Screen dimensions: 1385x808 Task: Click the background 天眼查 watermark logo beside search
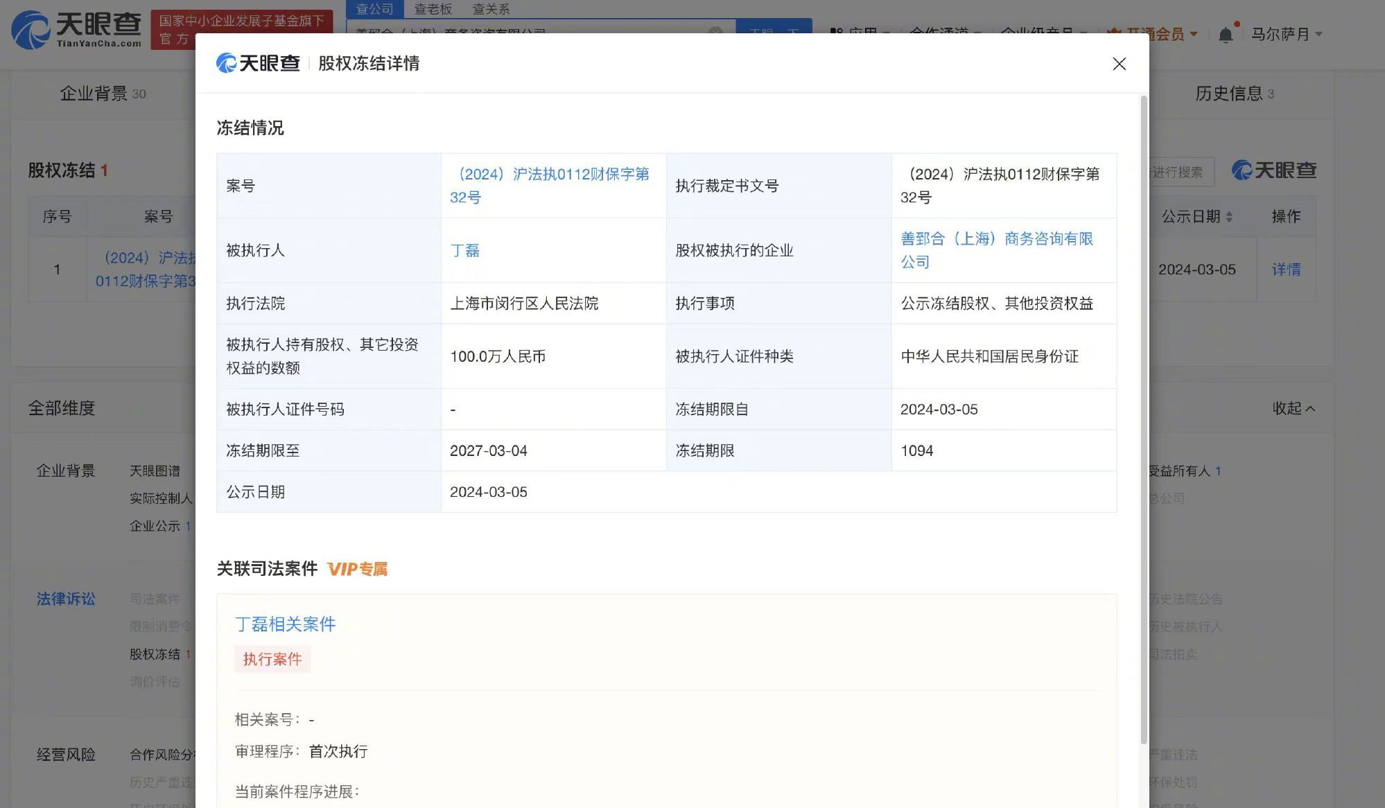tap(1274, 170)
